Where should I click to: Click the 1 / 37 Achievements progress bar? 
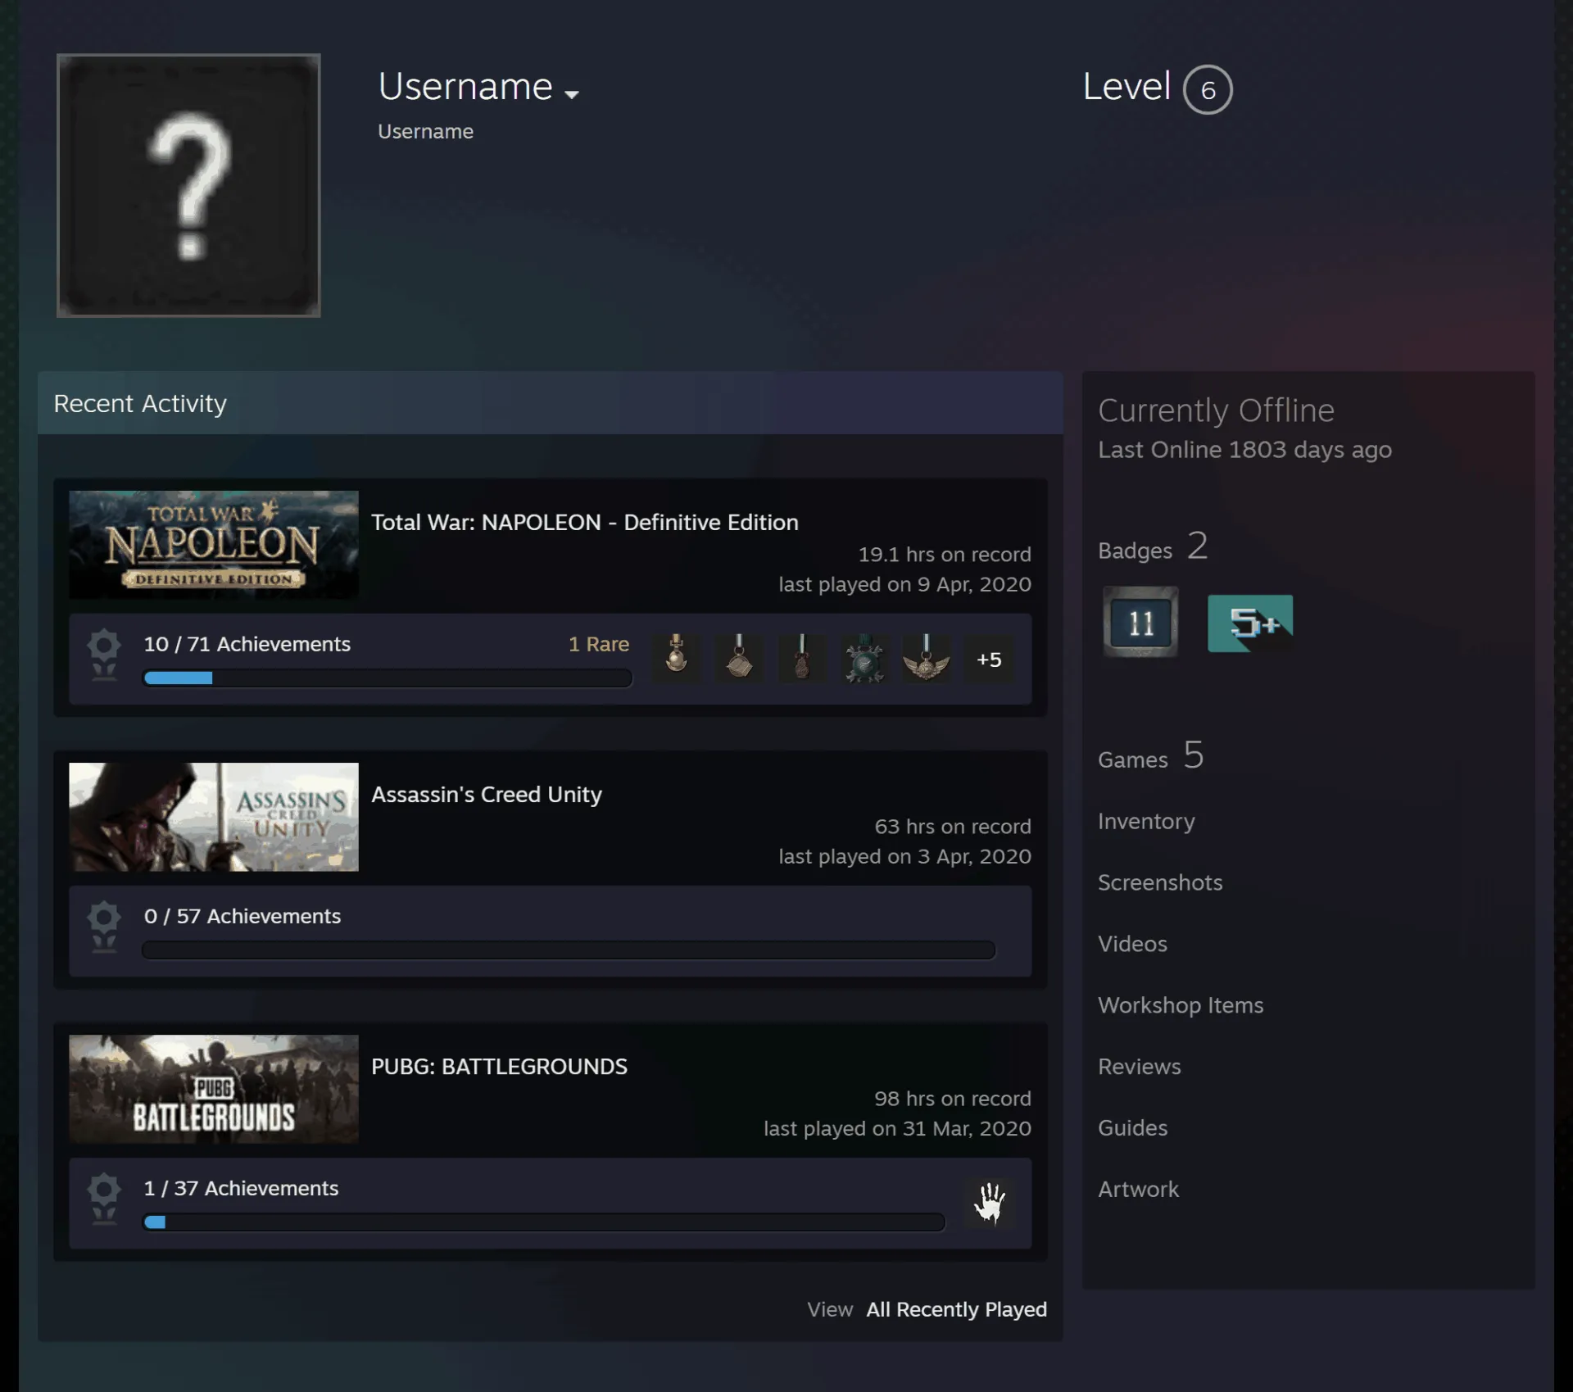click(544, 1222)
